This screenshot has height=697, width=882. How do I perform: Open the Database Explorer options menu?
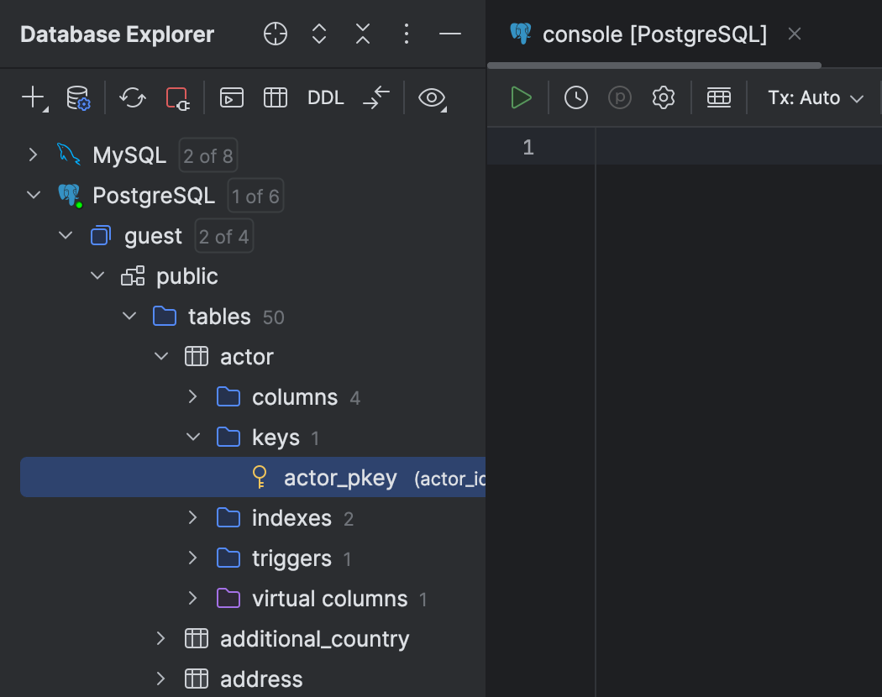407,34
